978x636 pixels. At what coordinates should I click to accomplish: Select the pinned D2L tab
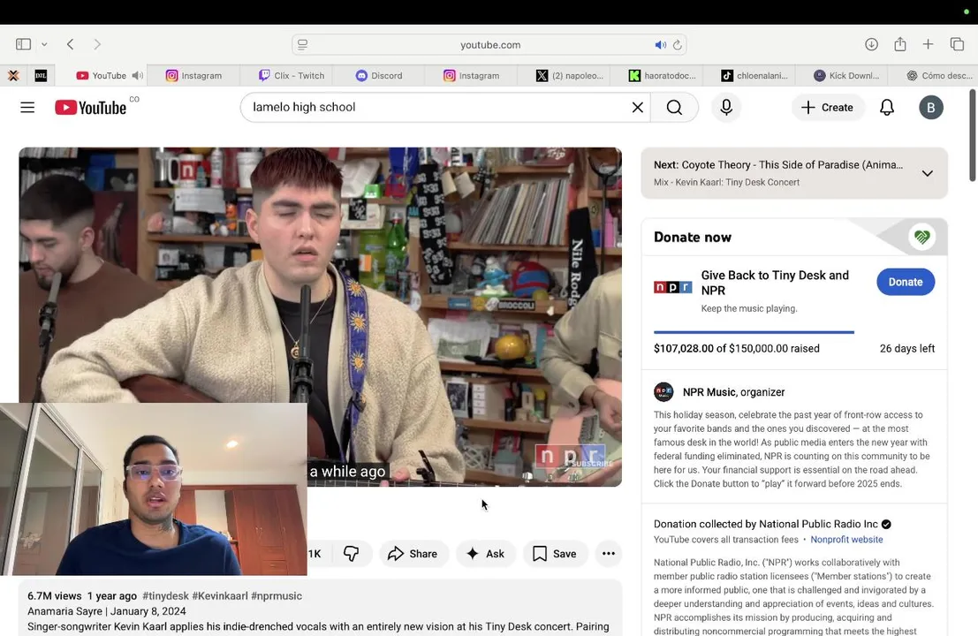[42, 75]
